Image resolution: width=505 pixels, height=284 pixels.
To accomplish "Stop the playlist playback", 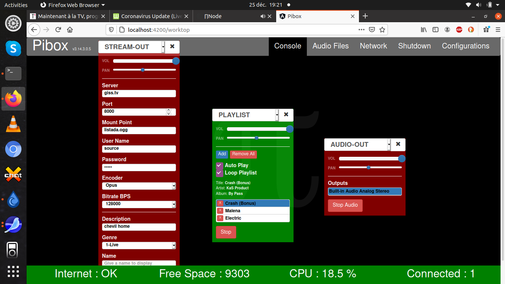I will tap(226, 232).
